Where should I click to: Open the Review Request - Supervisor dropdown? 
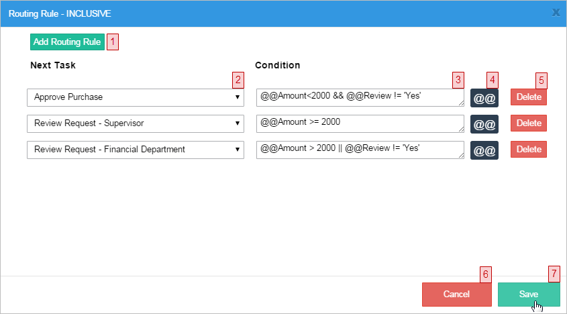click(135, 123)
